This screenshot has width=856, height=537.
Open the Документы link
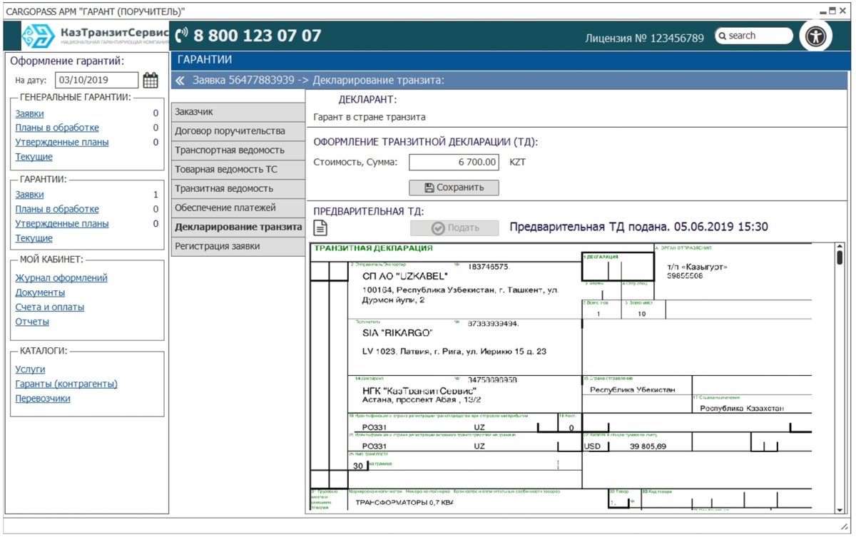point(40,292)
